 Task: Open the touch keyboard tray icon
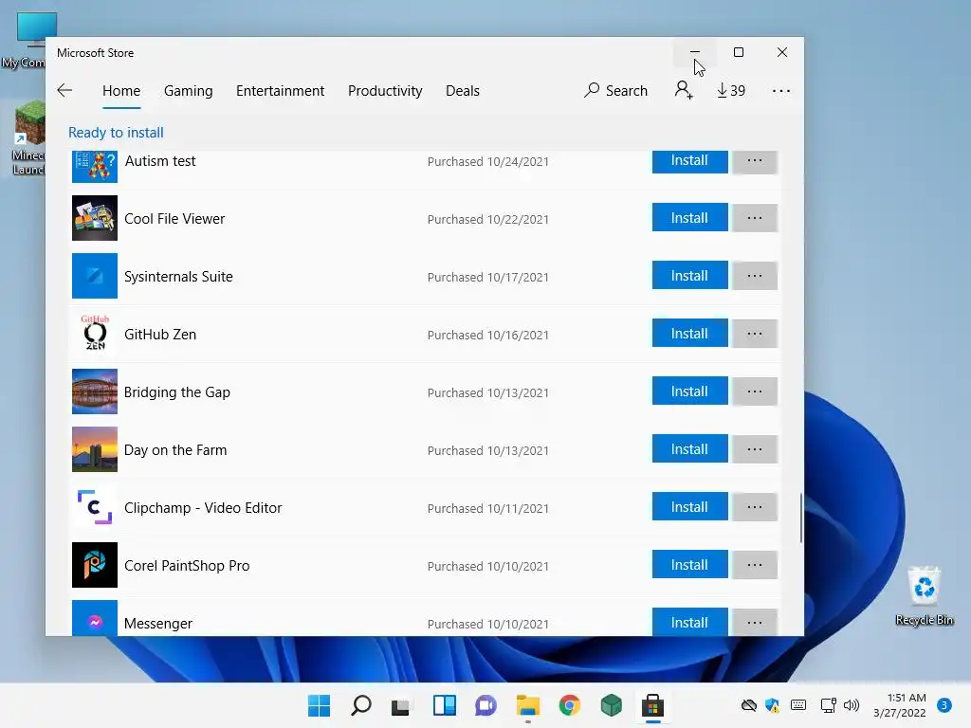point(798,705)
